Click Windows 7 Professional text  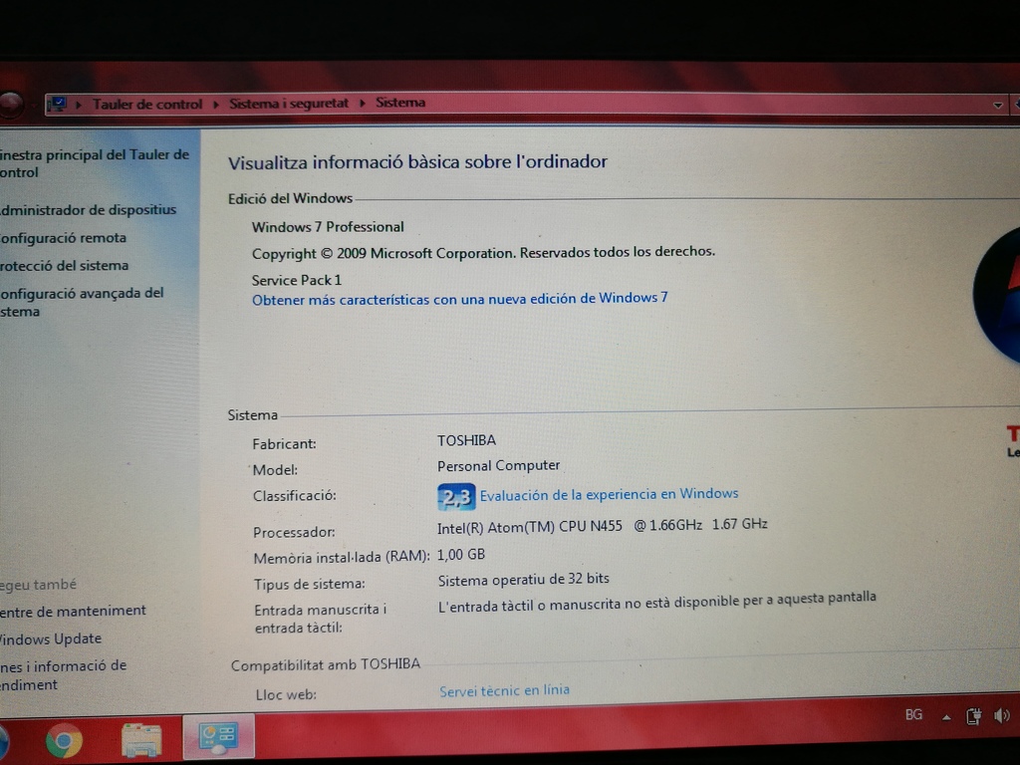point(328,227)
